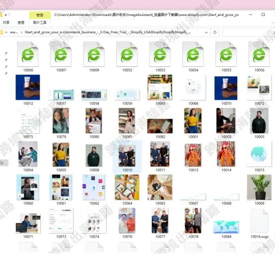Screen dimensions: 275x254
Task: Select the two-women thumbnail 10079
Action: click(x=61, y=121)
